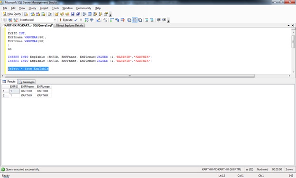296x178 pixels.
Task: Start an Analysis Services MDX Query
Action: point(33,14)
